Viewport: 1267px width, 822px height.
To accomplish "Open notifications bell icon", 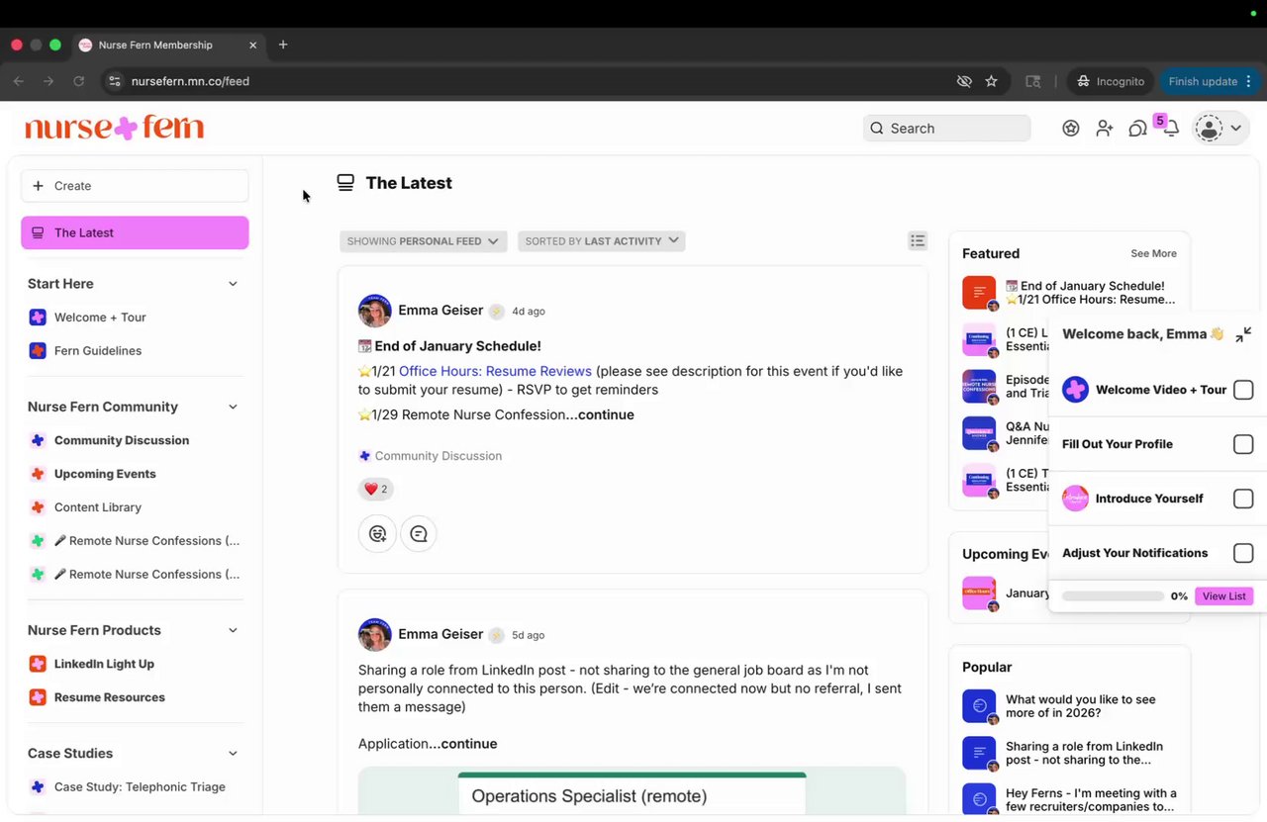I will pyautogui.click(x=1171, y=129).
